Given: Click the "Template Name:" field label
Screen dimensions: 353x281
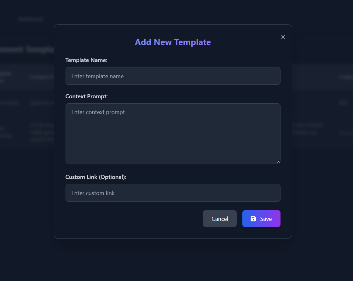Looking at the screenshot, I should point(86,60).
